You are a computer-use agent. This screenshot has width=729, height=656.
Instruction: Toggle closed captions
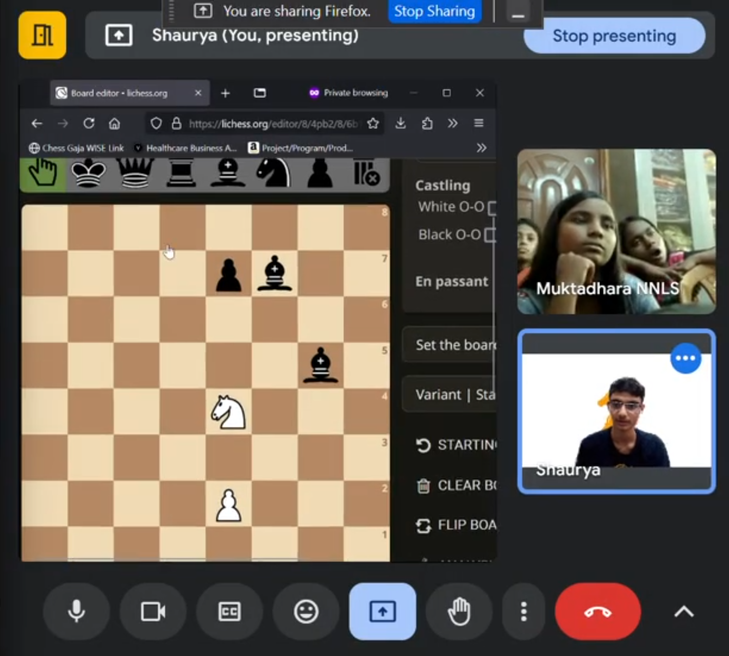[x=229, y=611]
